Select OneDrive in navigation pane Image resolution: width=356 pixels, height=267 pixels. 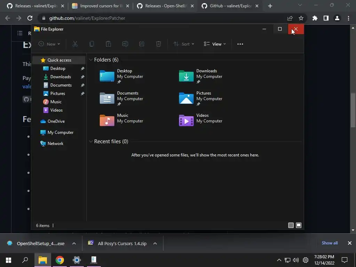coord(59,121)
